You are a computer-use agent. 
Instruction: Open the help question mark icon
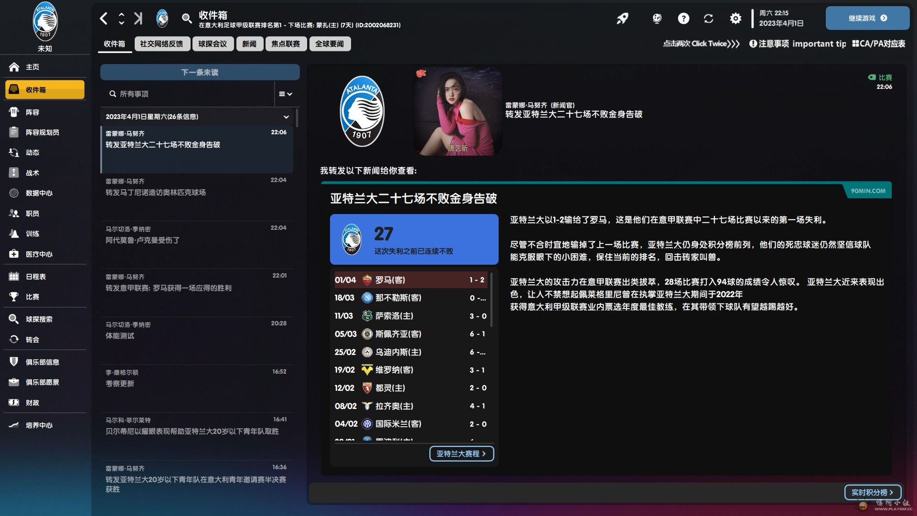683,19
